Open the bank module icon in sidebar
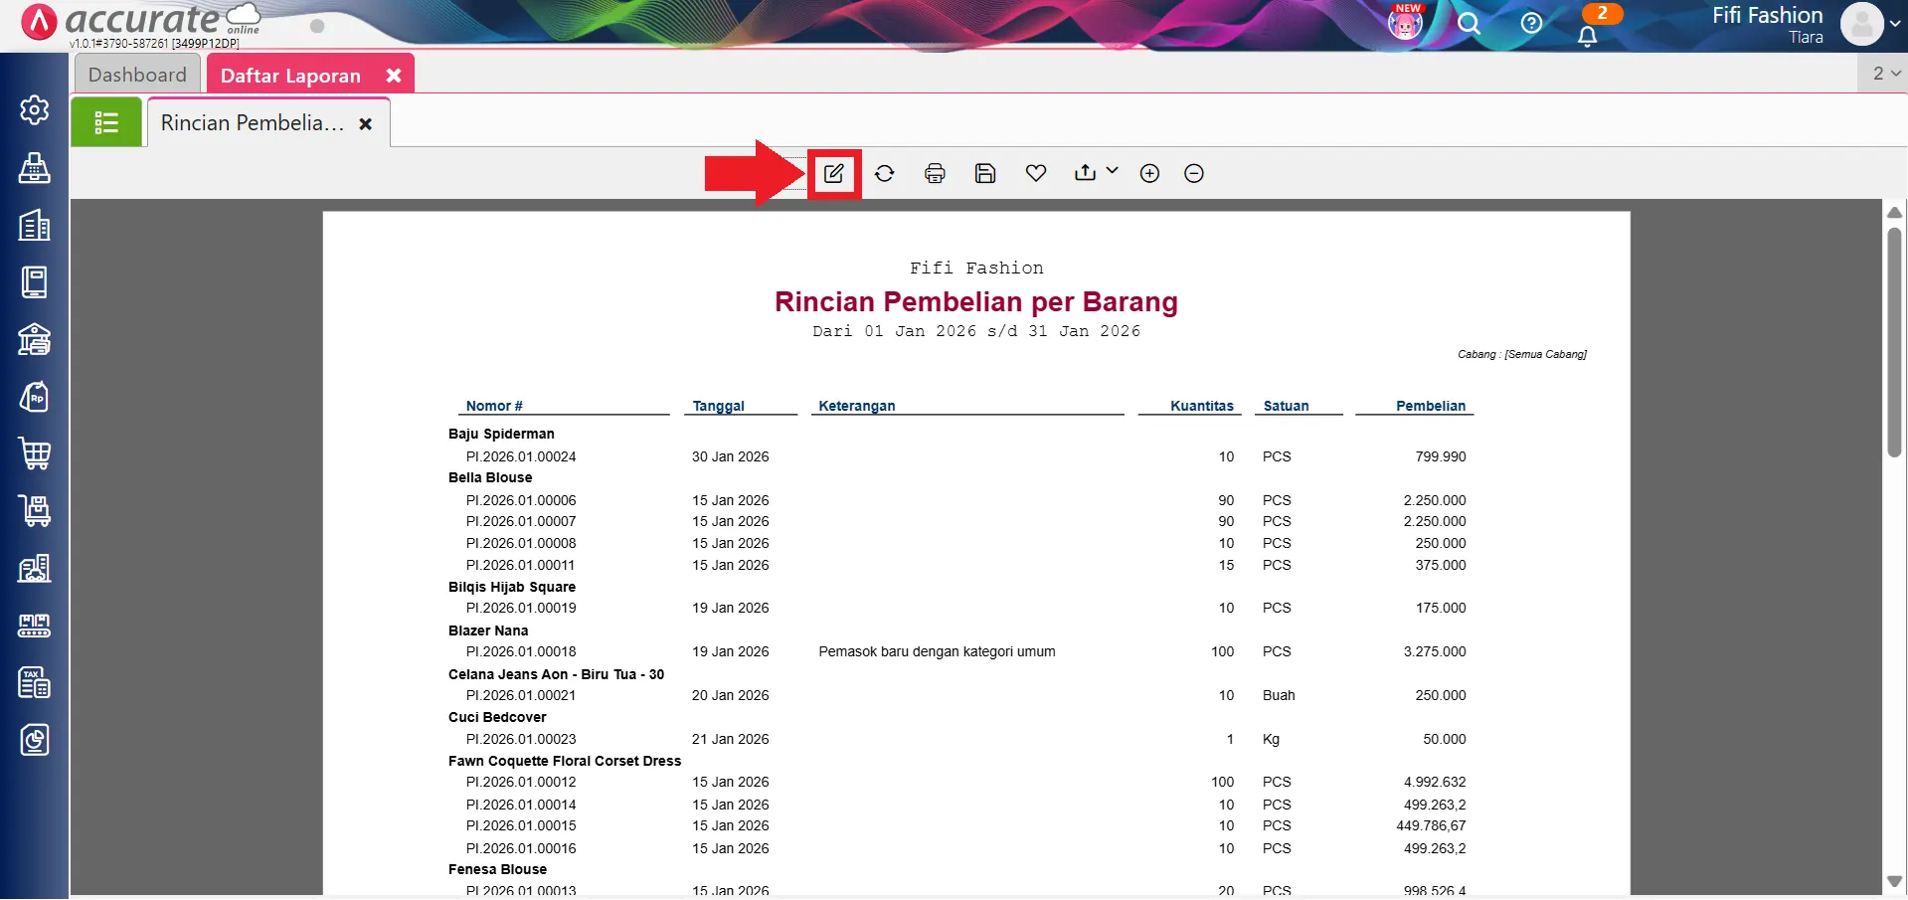Image resolution: width=1908 pixels, height=900 pixels. coord(35,339)
